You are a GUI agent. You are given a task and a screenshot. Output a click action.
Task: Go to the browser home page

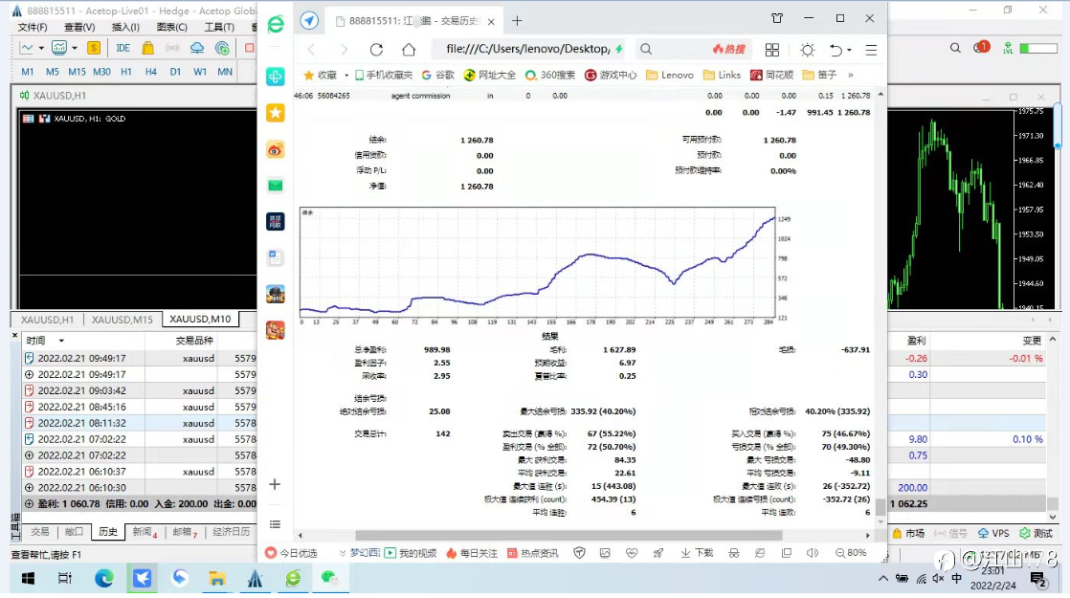pos(408,50)
